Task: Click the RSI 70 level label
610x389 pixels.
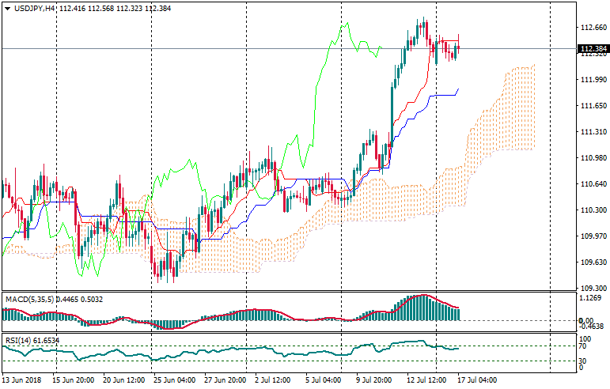Action: click(583, 346)
